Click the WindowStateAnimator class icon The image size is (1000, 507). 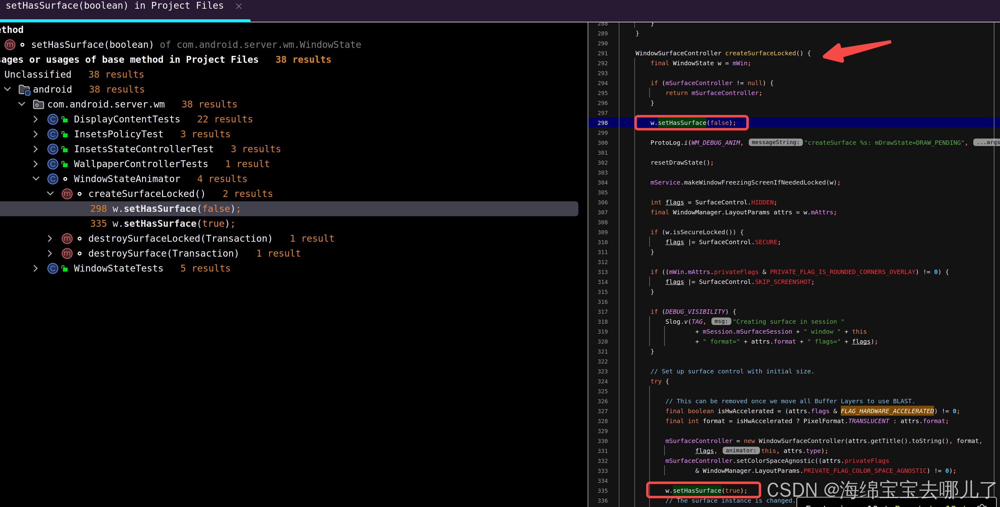tap(53, 179)
